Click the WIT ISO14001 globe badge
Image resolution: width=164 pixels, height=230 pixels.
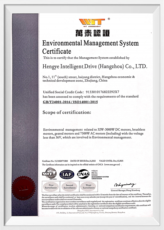50,174
